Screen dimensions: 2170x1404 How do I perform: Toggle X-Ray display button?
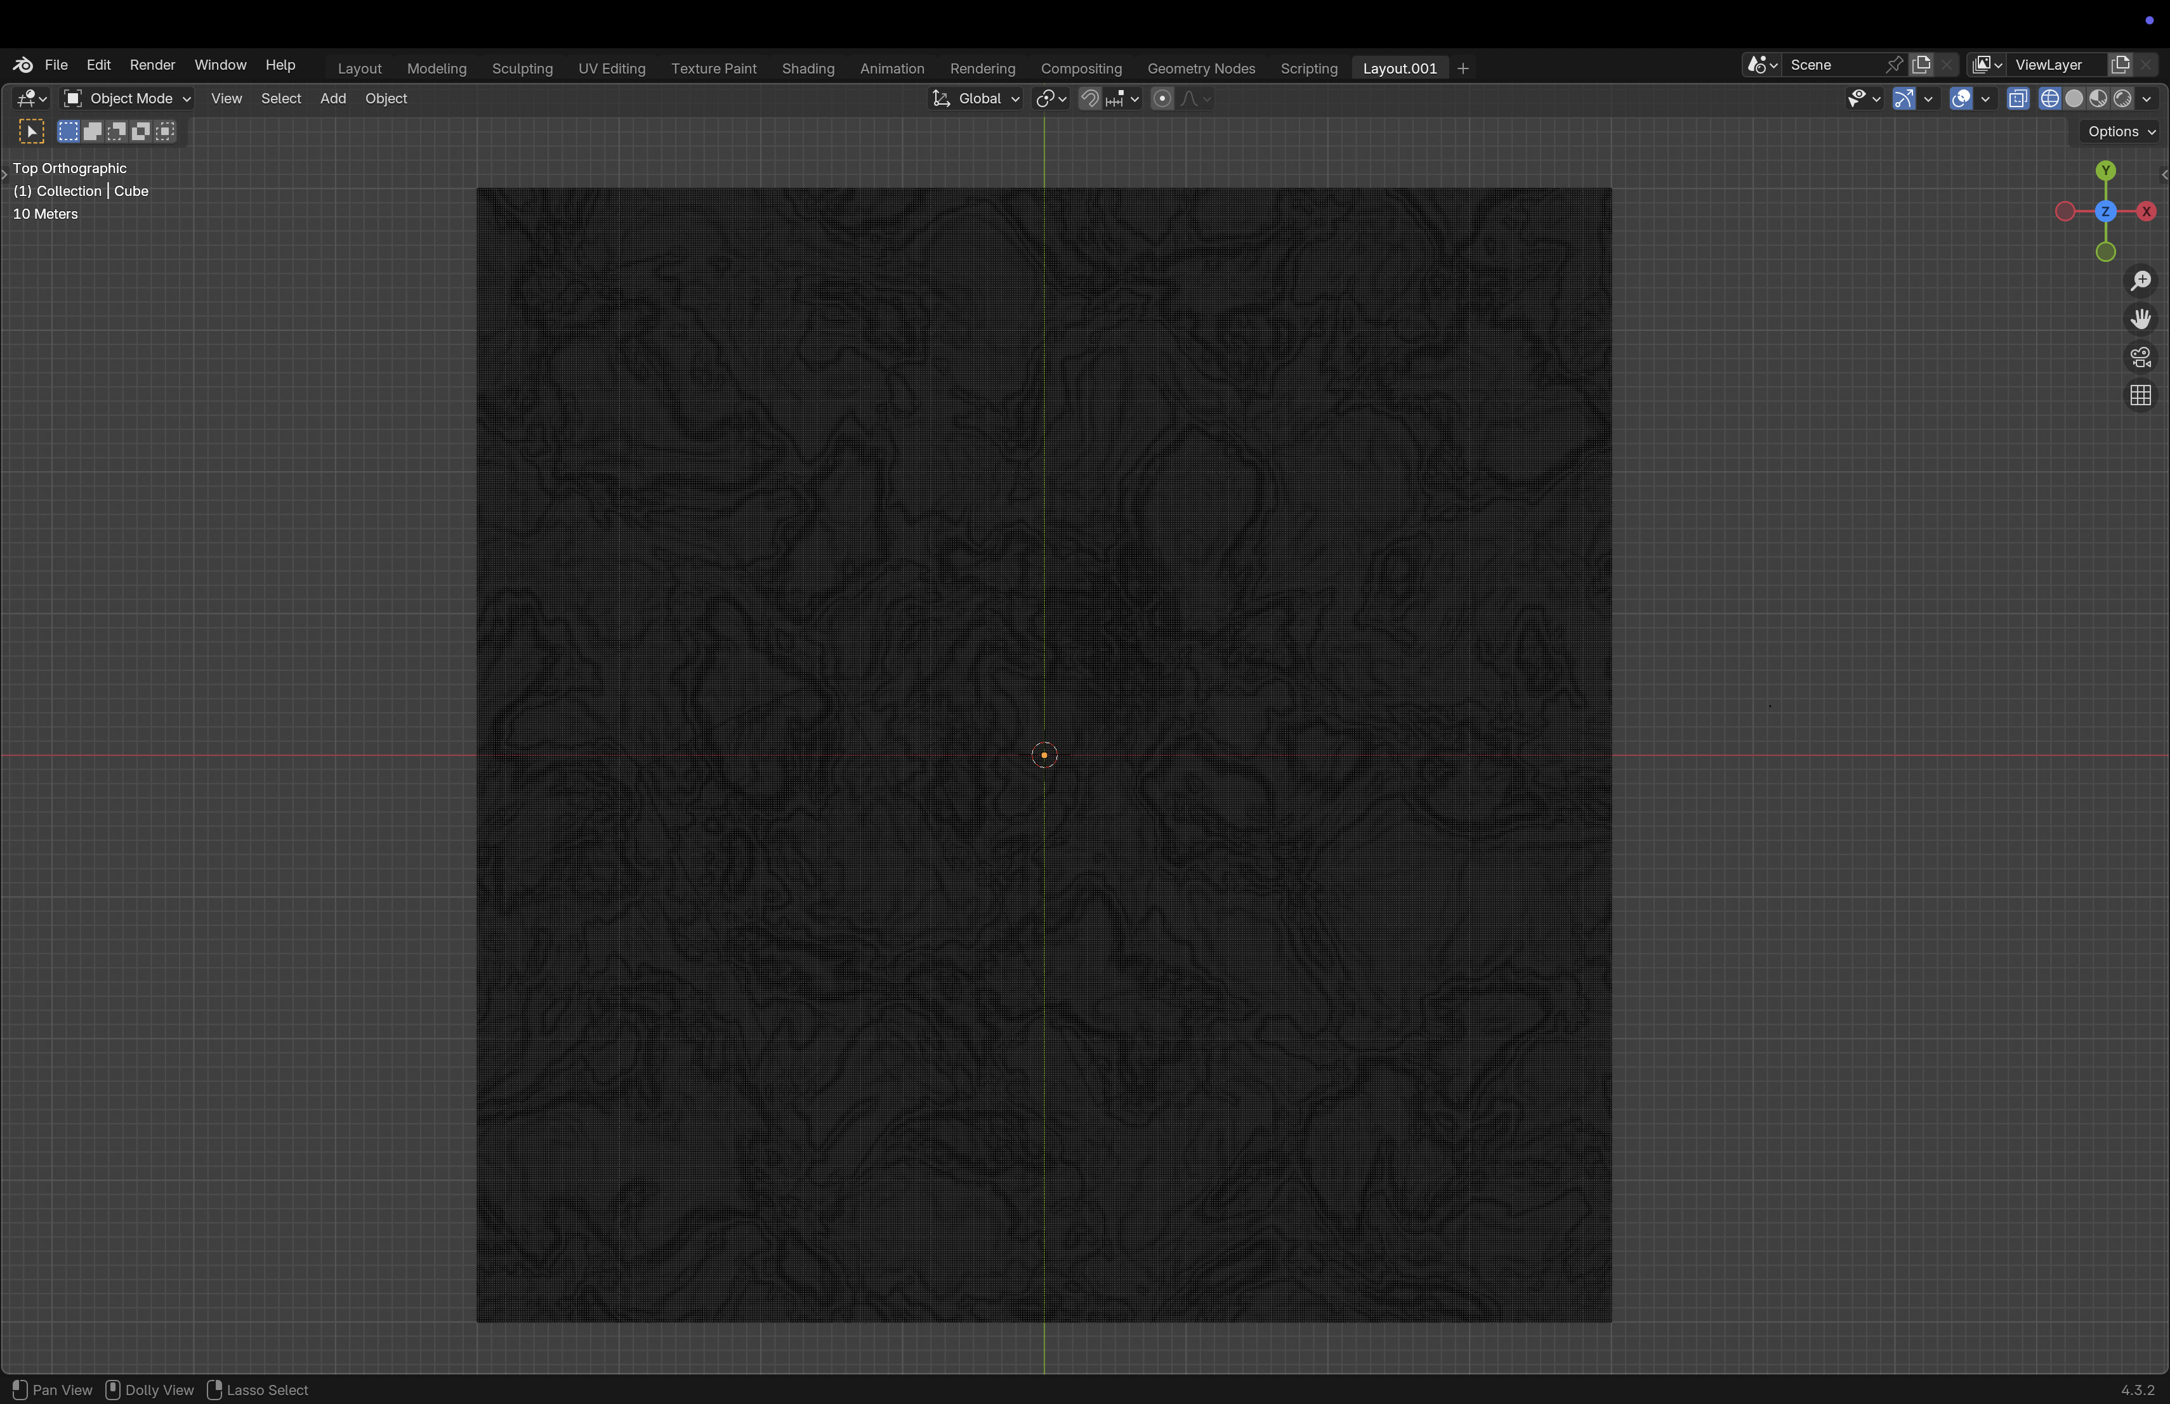pos(2018,98)
